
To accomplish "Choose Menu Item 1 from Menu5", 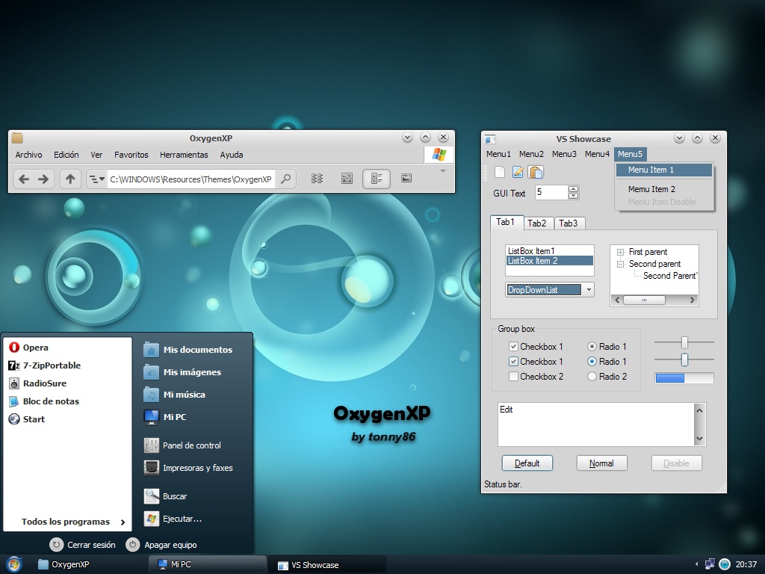I will click(x=664, y=170).
